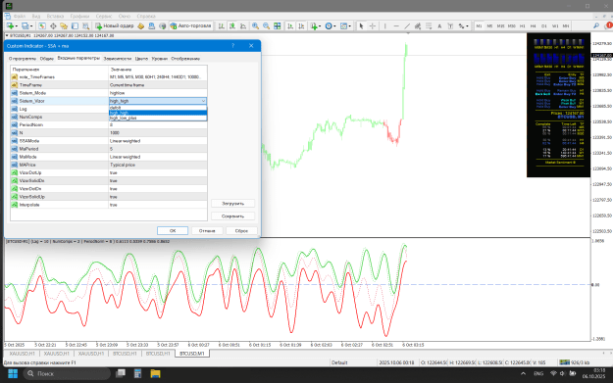The height and width of the screenshot is (383, 613).
Task: Toggle chart shift icon
Action: [301, 25]
